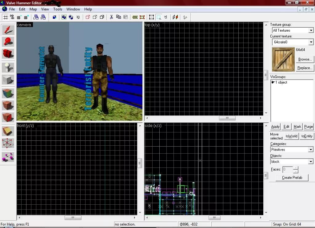Toggle the 2D grid display

(x=6, y=17)
